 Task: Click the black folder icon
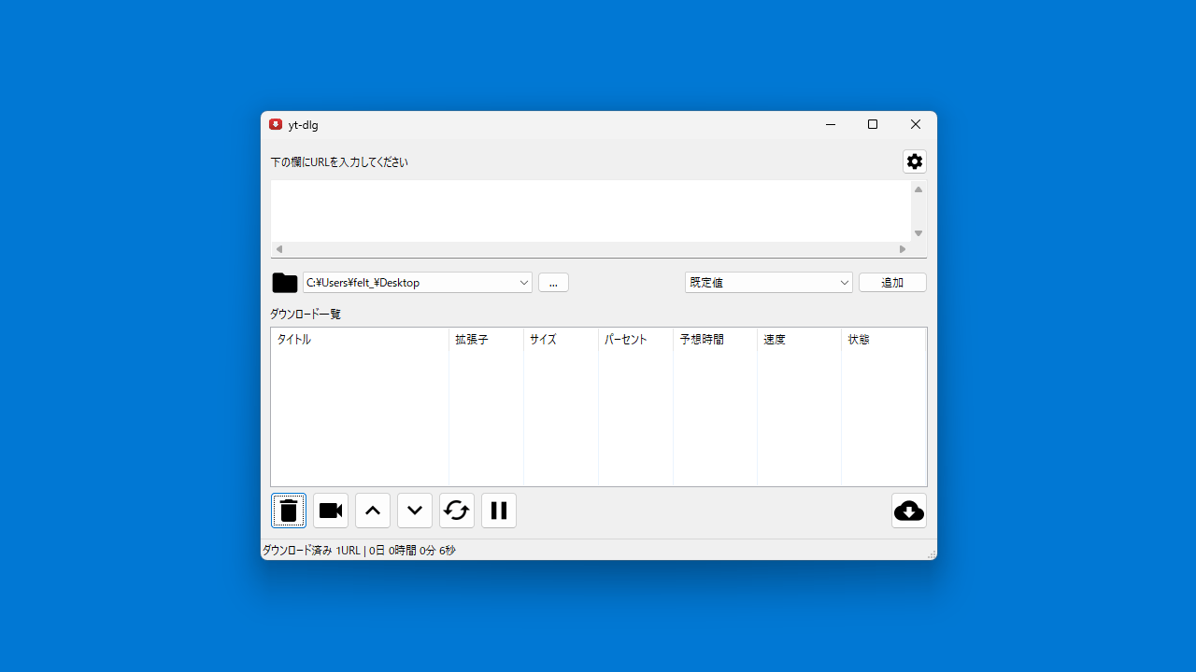click(x=285, y=283)
